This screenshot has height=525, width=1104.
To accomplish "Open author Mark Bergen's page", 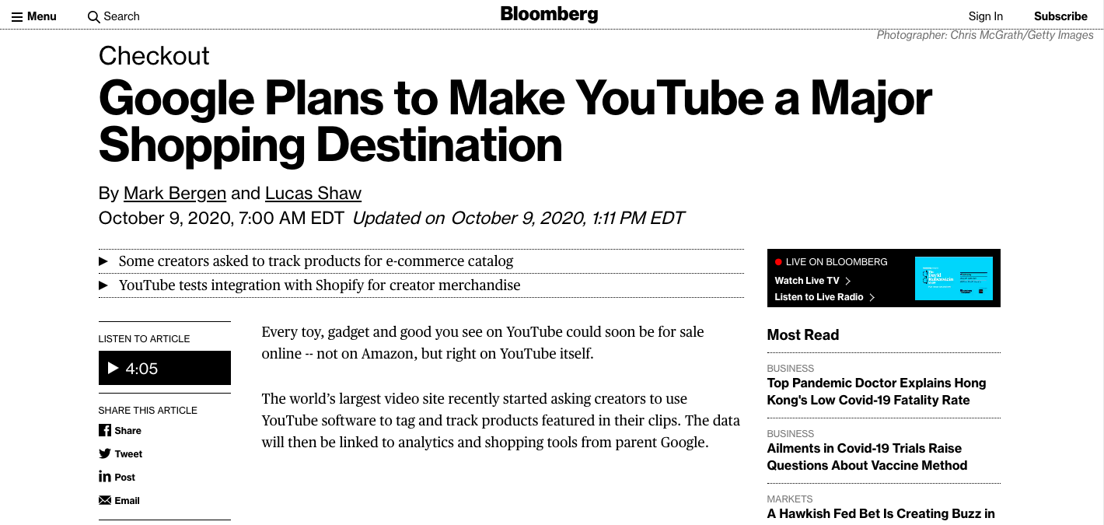I will pyautogui.click(x=175, y=193).
